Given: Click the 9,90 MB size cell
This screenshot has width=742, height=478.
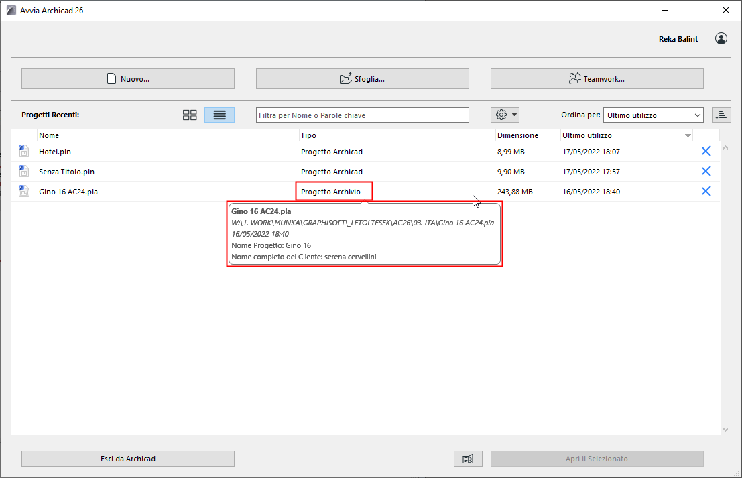Looking at the screenshot, I should (511, 172).
